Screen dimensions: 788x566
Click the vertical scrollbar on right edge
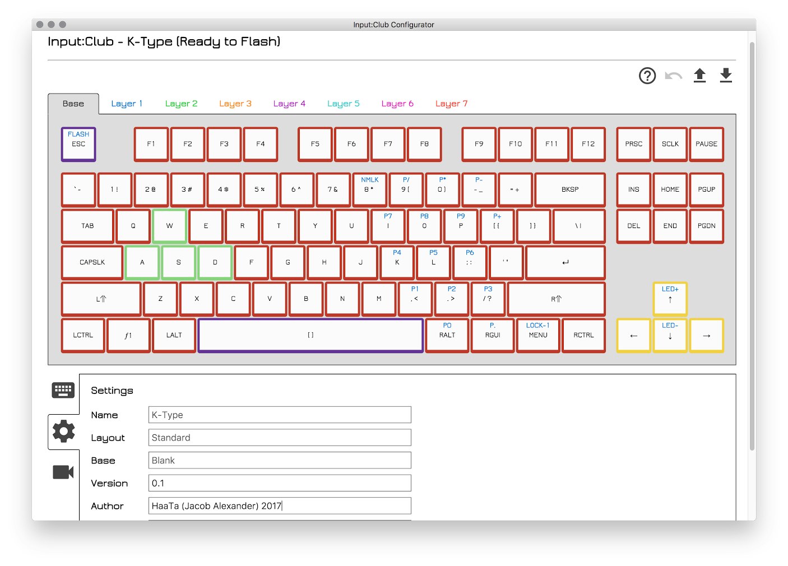tap(752, 247)
